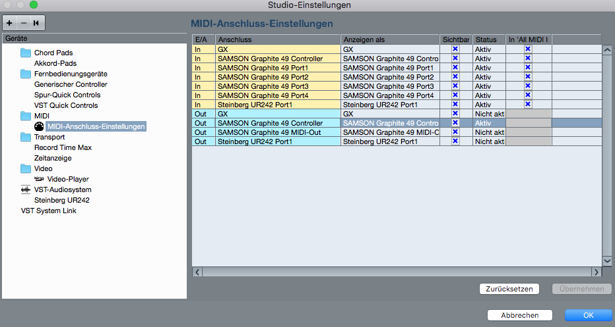The height and width of the screenshot is (327, 615).
Task: Click Status Aktiv of In Steinberg UR242
Action: pyautogui.click(x=489, y=105)
